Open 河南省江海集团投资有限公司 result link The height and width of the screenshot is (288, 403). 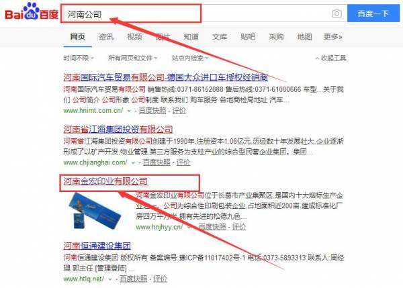click(x=118, y=129)
